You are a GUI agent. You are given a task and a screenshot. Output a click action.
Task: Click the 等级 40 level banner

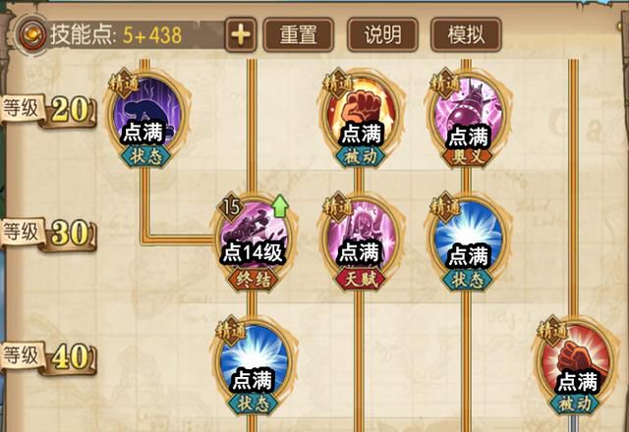(x=48, y=357)
